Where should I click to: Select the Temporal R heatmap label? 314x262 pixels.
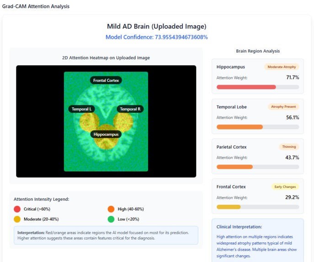tap(130, 109)
